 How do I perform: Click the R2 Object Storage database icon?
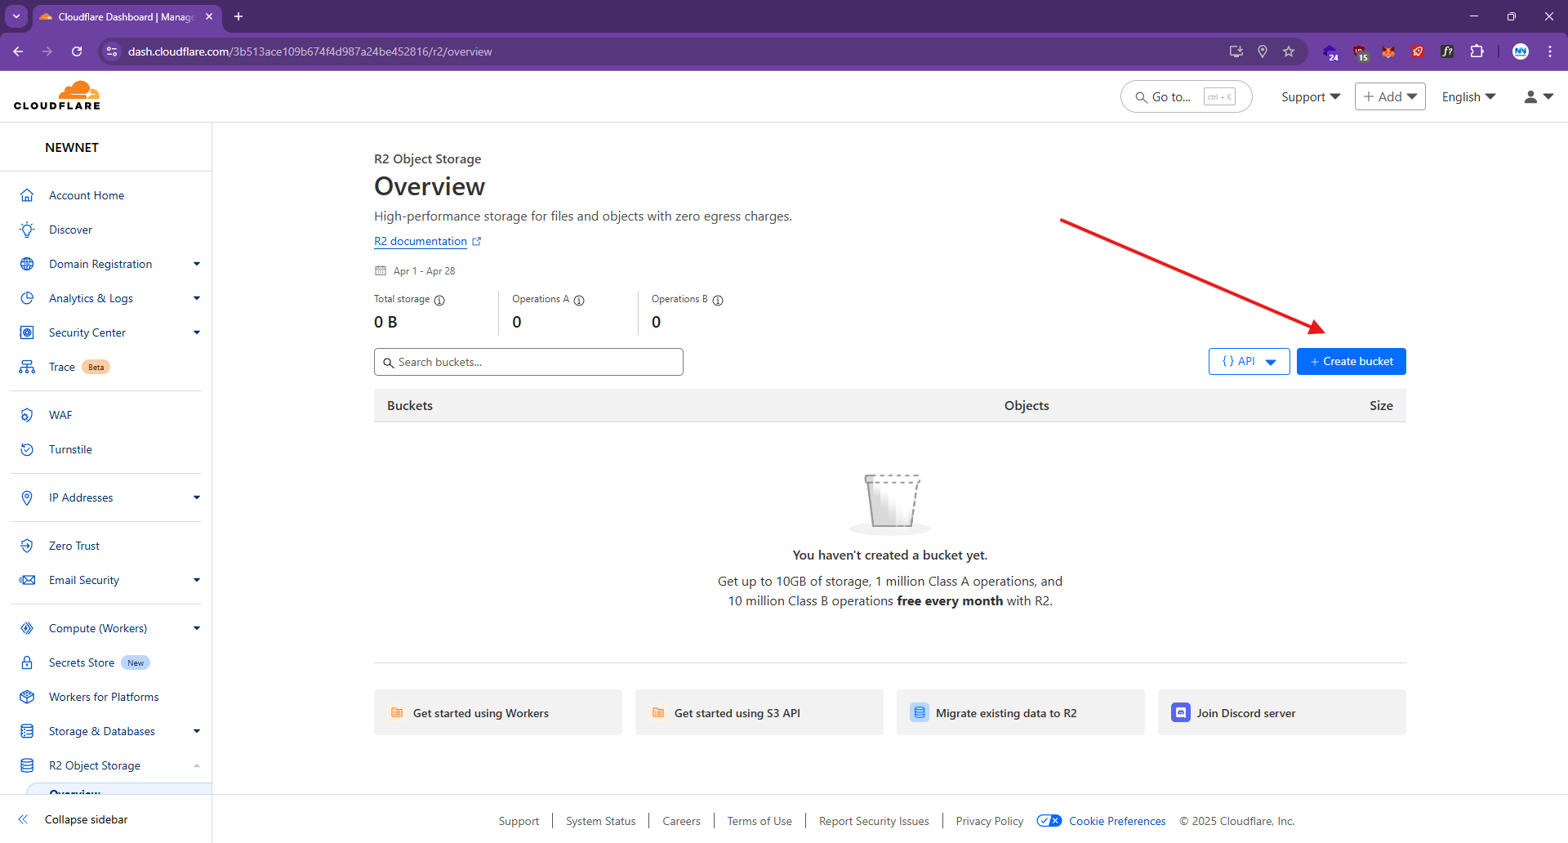pyautogui.click(x=27, y=765)
